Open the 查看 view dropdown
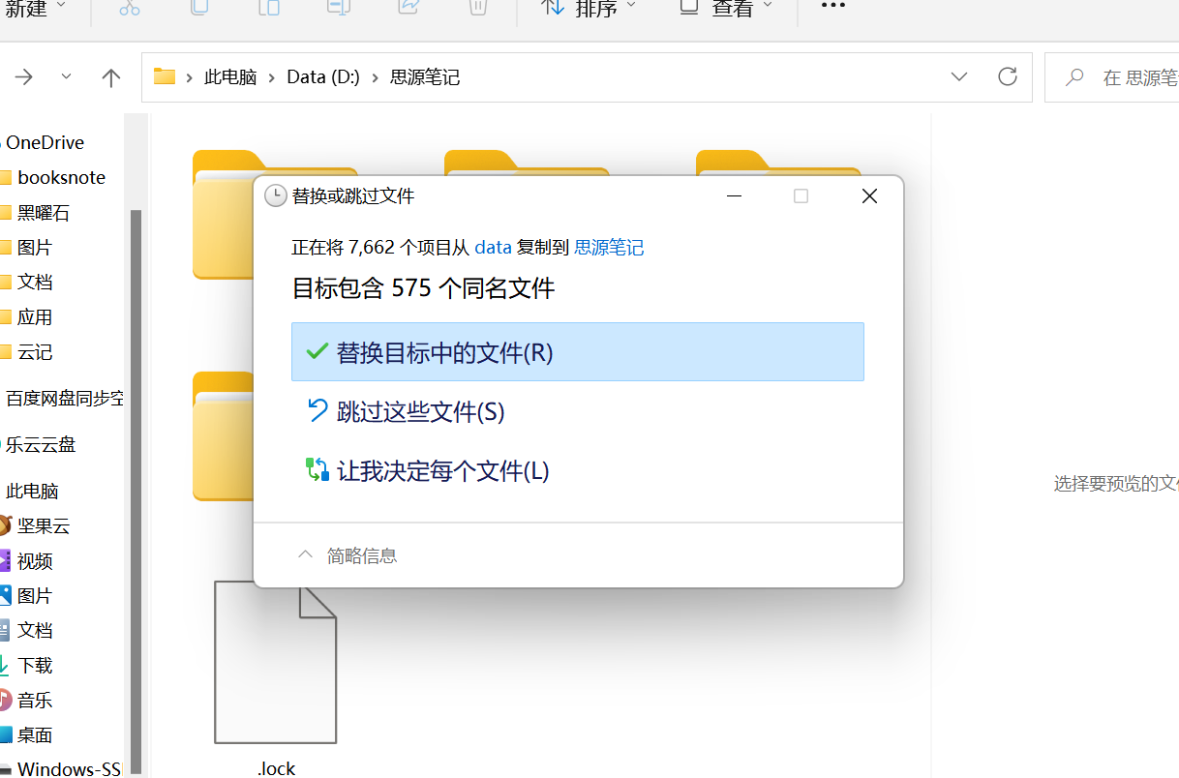 click(726, 8)
